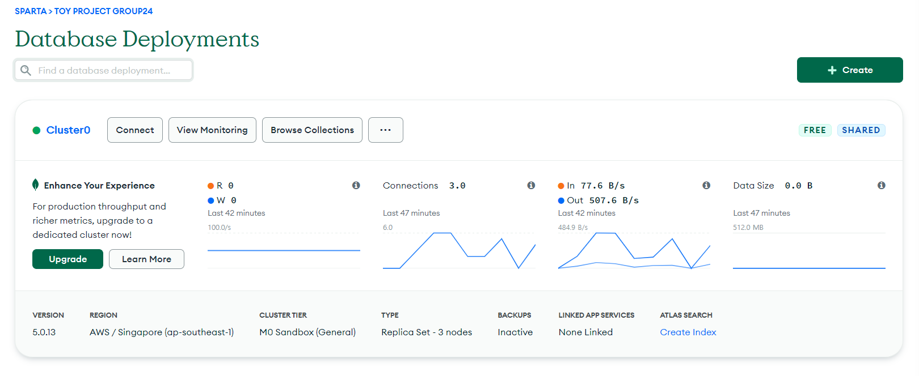Click the SHARED badge

pyautogui.click(x=861, y=130)
